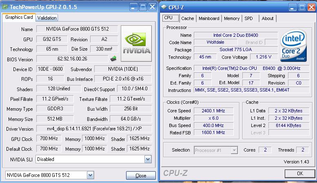
Task: Open the Processor #1 selection dropdown in CPU-Z
Action: click(234, 150)
